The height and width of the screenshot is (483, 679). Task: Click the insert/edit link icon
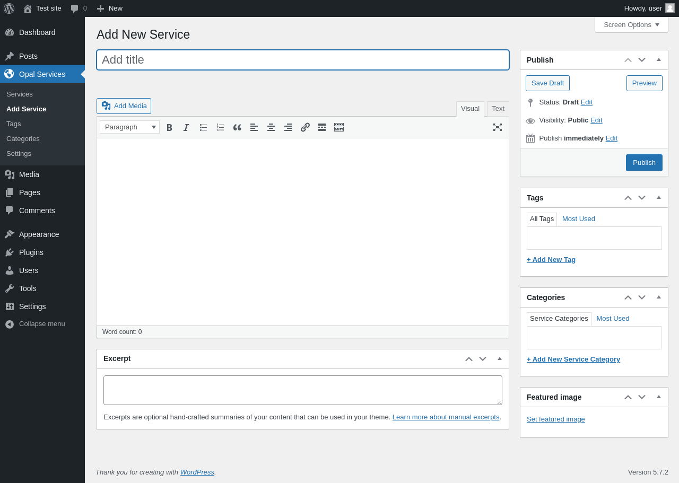[305, 127]
